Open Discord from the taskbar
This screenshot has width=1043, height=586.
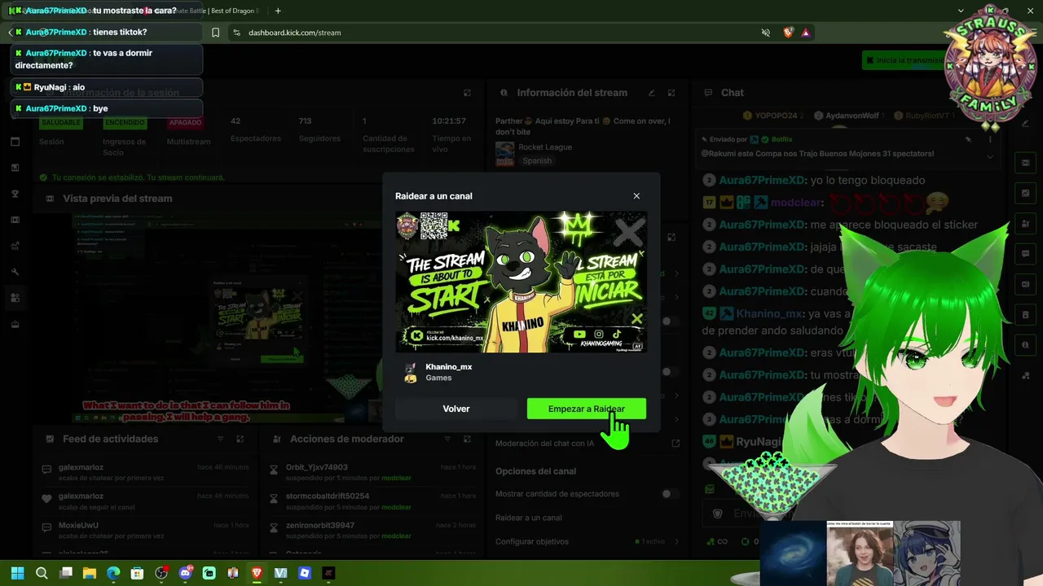pyautogui.click(x=185, y=573)
